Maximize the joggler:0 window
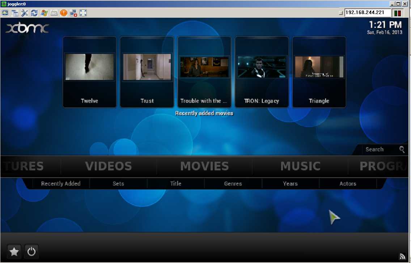The height and width of the screenshot is (263, 411). [x=398, y=4]
